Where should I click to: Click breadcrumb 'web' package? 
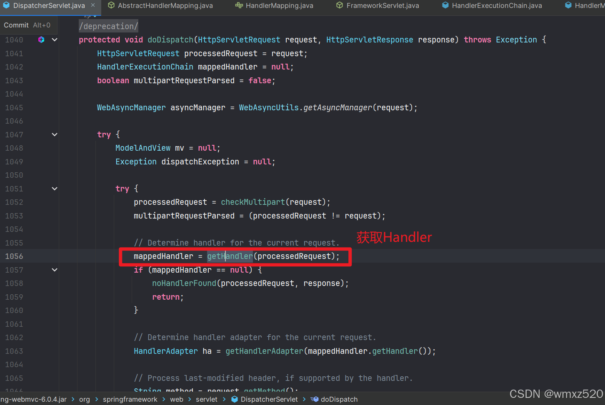point(177,399)
